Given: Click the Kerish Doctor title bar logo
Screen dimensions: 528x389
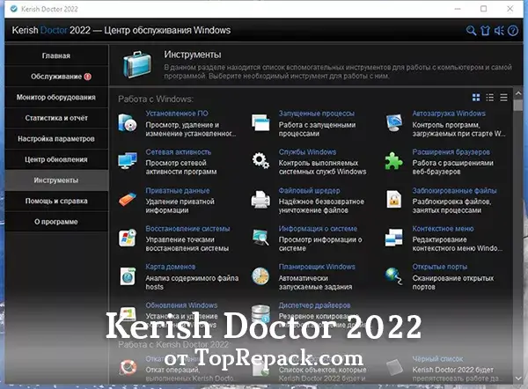Looking at the screenshot, I should coord(14,9).
